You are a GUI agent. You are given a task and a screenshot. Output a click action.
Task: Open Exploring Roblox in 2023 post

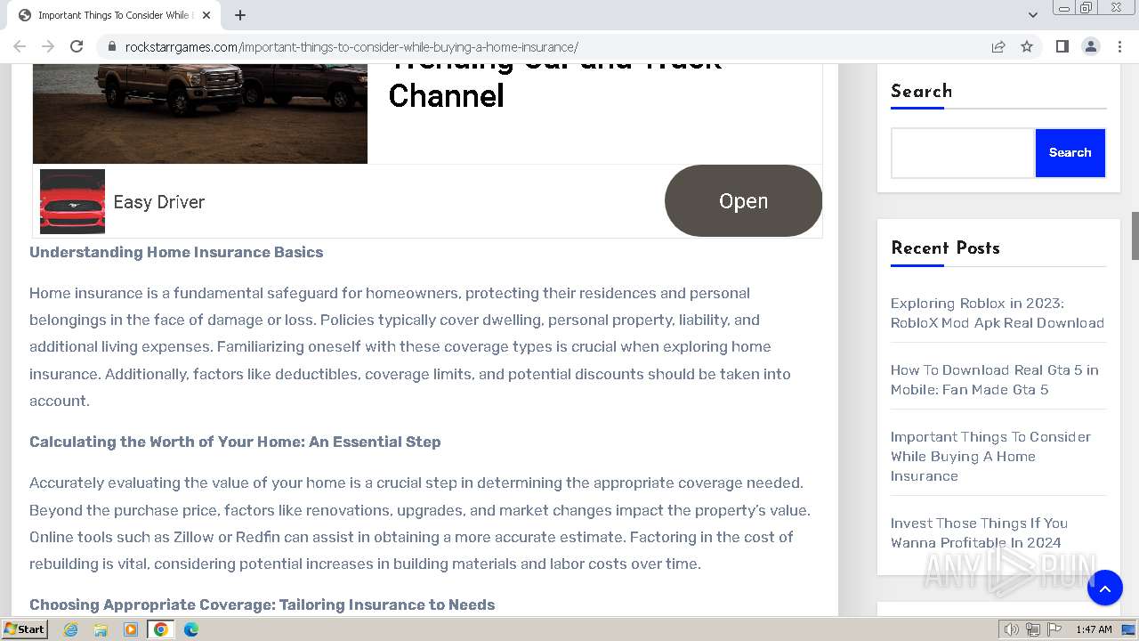click(x=998, y=312)
